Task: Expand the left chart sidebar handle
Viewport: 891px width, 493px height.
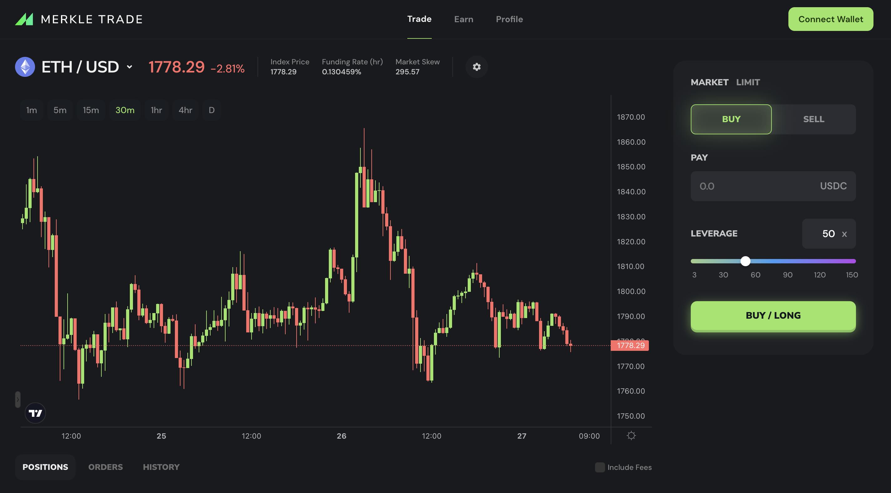Action: coord(18,399)
